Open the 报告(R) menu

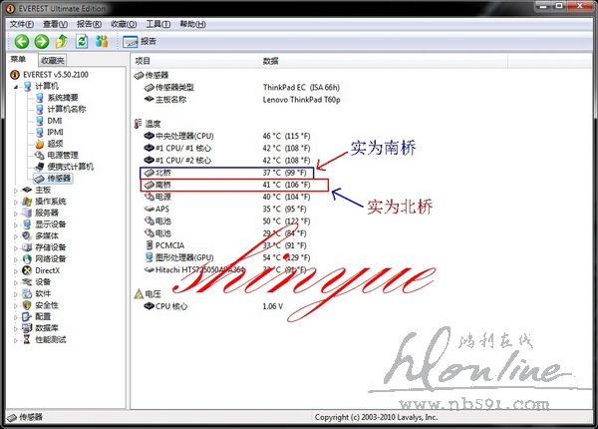(90, 24)
